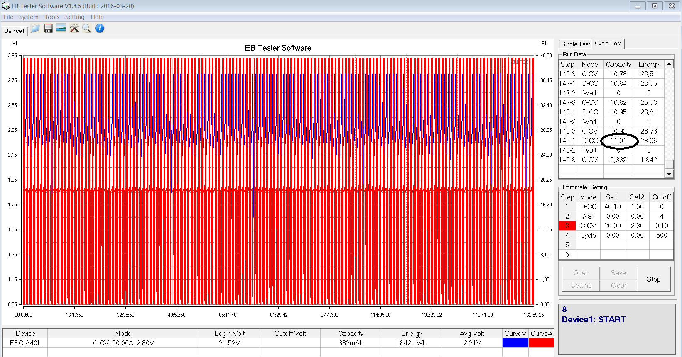Switch to the Cycle Test tab
This screenshot has width=682, height=357.
tap(608, 43)
